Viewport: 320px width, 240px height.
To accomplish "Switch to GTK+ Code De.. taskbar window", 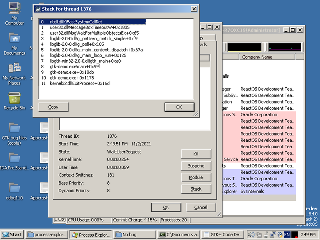I will (x=223, y=235).
